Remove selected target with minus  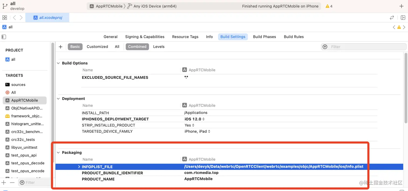click(x=12, y=182)
